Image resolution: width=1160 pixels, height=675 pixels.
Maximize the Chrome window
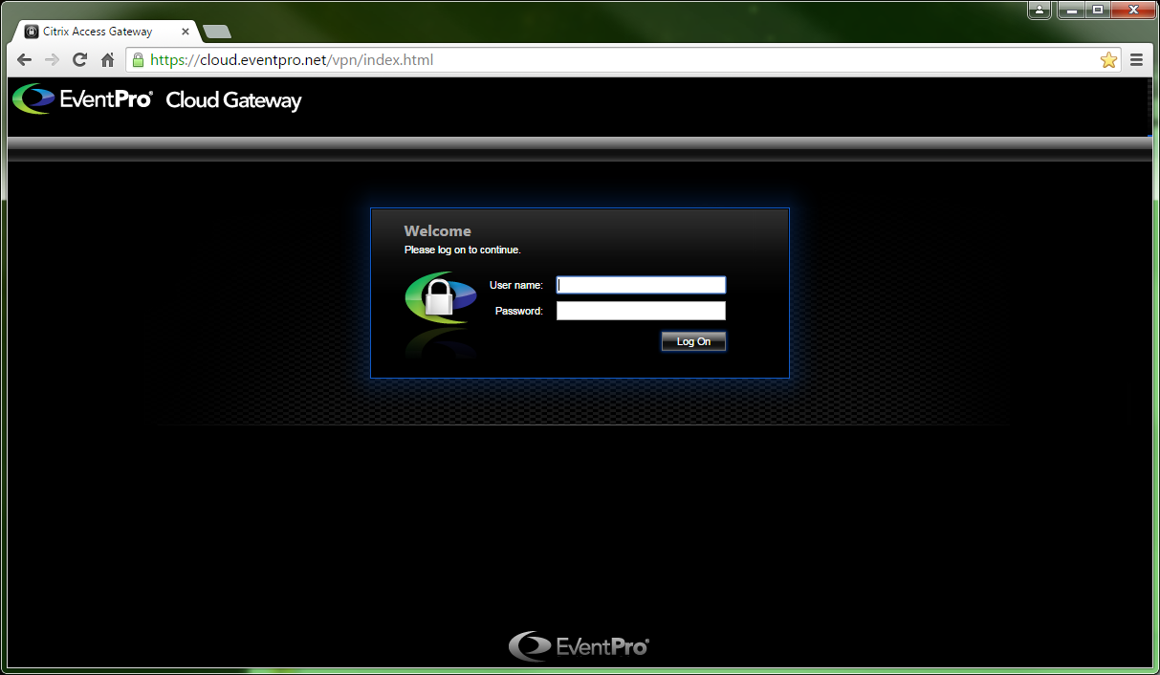tap(1098, 10)
